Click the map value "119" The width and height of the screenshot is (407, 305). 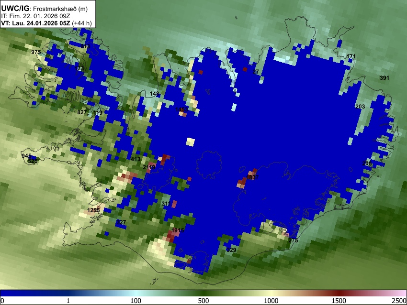98,113
